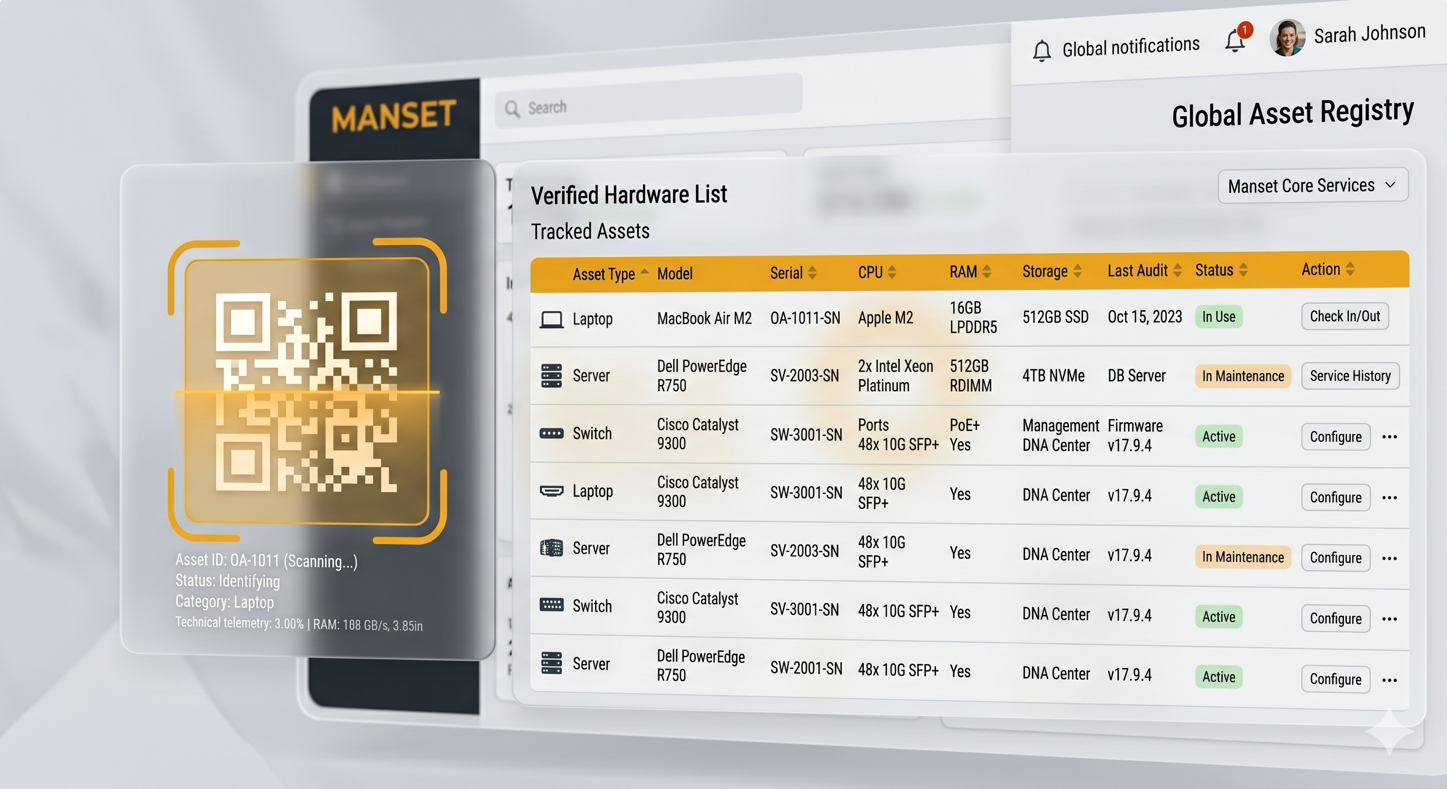Click the laptop icon in the MacBook Air M2 row

[x=551, y=320]
